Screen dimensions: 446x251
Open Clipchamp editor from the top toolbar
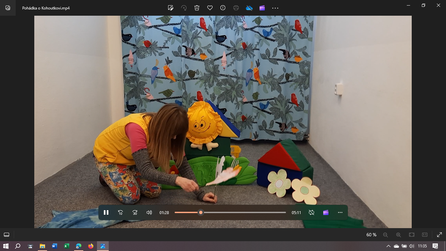pos(262,8)
